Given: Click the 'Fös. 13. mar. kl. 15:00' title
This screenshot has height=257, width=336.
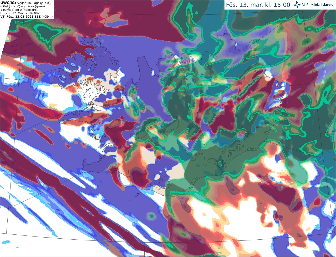Looking at the screenshot, I should [258, 5].
